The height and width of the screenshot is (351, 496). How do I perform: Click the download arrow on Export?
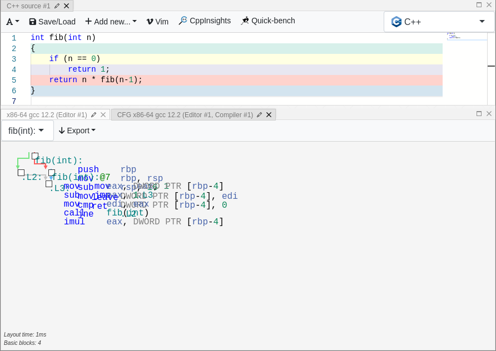tap(63, 131)
